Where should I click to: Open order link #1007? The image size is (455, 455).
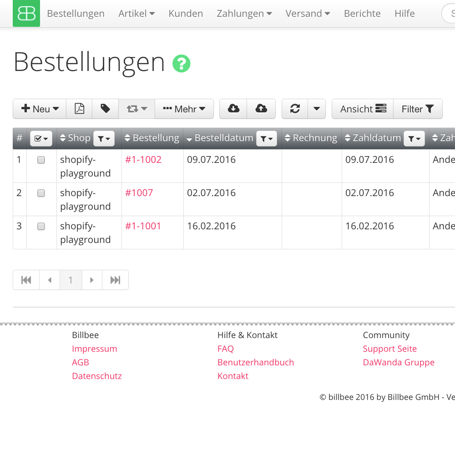point(139,193)
